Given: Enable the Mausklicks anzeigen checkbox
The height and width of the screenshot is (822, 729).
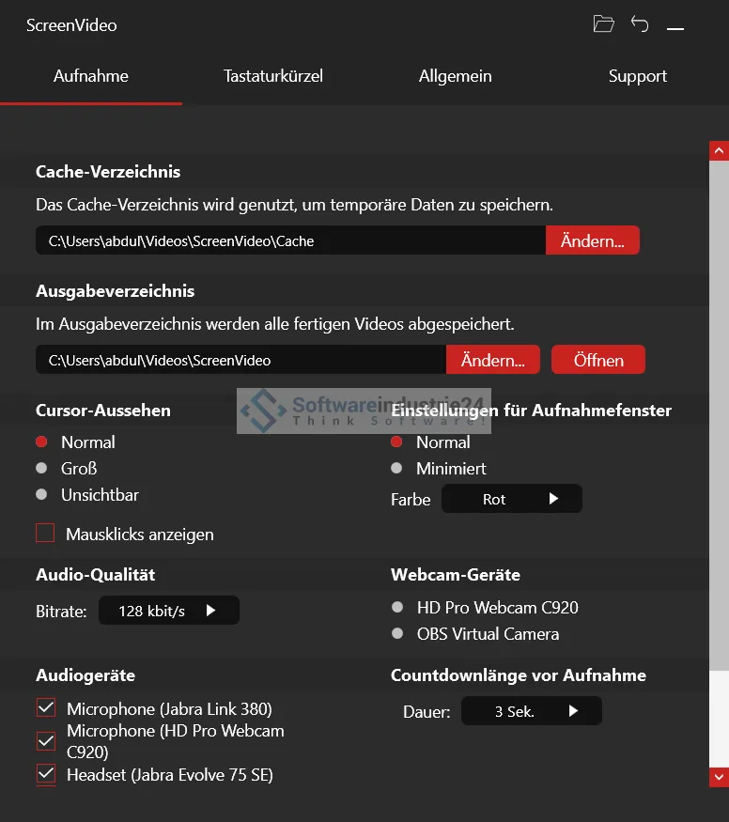Looking at the screenshot, I should [45, 534].
